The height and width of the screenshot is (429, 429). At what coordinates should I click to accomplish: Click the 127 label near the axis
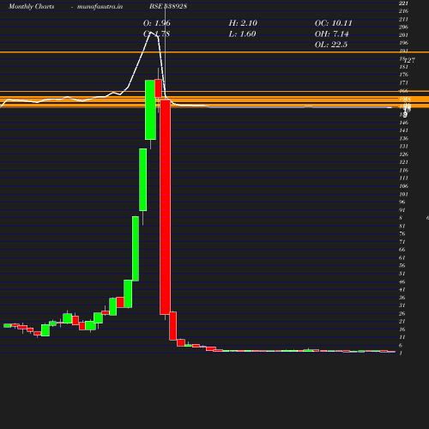pyautogui.click(x=409, y=60)
